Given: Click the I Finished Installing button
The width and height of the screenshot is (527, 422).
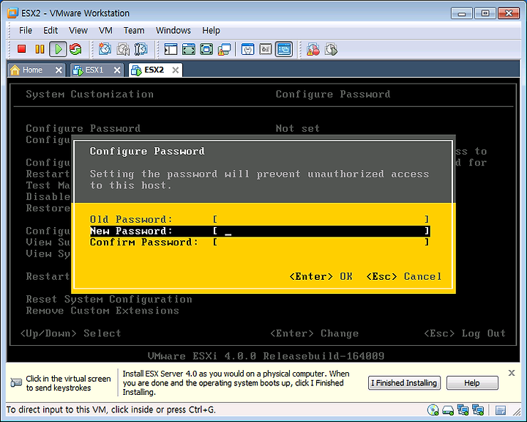Looking at the screenshot, I should coord(403,383).
